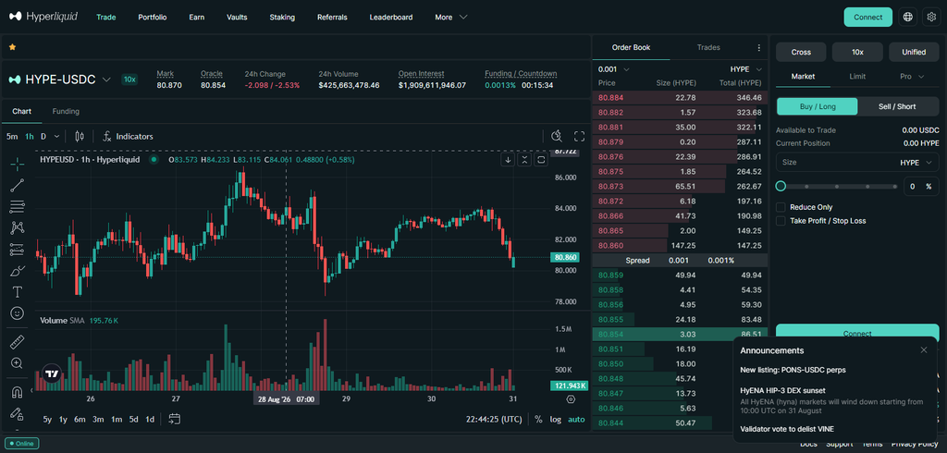Toggle auto scale on chart
947x453 pixels.
pos(576,419)
